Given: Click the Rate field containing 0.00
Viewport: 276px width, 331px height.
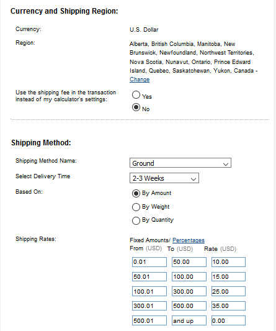Looking at the screenshot, I should coord(229,320).
